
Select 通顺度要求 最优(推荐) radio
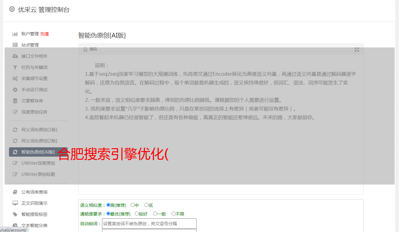108,214
